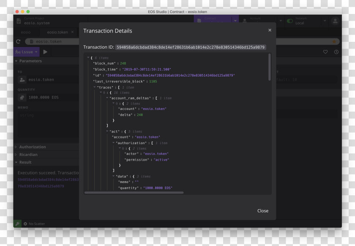Screen dimensions: 355x246
Task: Collapse the root JSON object of 6 items
Action: (x=88, y=58)
